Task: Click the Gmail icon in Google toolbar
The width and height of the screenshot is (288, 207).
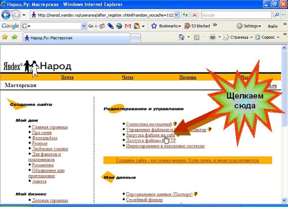Action: coord(128,26)
